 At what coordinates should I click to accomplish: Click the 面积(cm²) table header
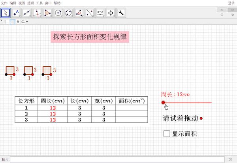132,101
